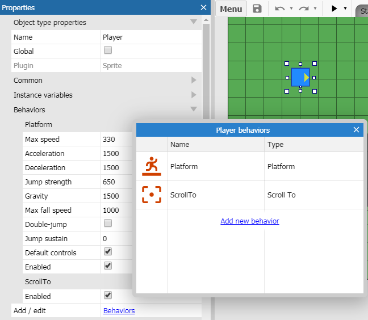The image size is (368, 320).
Task: Expand the Instance variables section
Action: coord(194,95)
